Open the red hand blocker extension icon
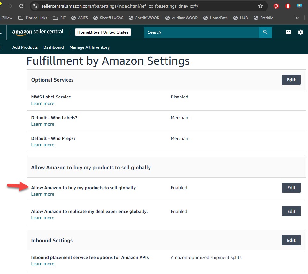The image size is (308, 274). coord(288,6)
